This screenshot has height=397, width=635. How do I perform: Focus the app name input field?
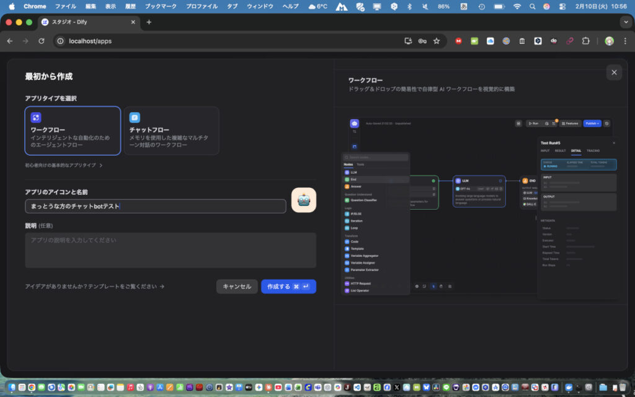tap(155, 206)
